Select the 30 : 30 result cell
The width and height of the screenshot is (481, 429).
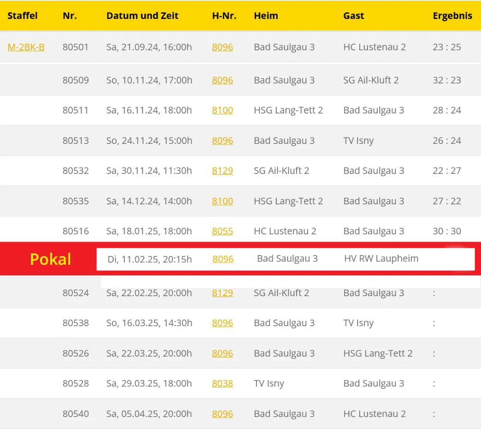click(x=446, y=231)
